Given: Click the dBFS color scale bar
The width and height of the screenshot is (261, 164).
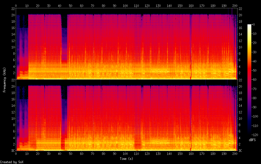Looking at the screenshot, I should click(249, 79).
